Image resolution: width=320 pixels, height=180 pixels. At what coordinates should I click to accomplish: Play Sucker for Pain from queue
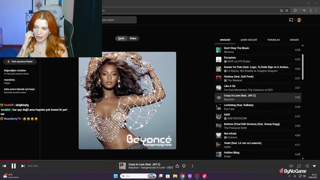(x=258, y=69)
